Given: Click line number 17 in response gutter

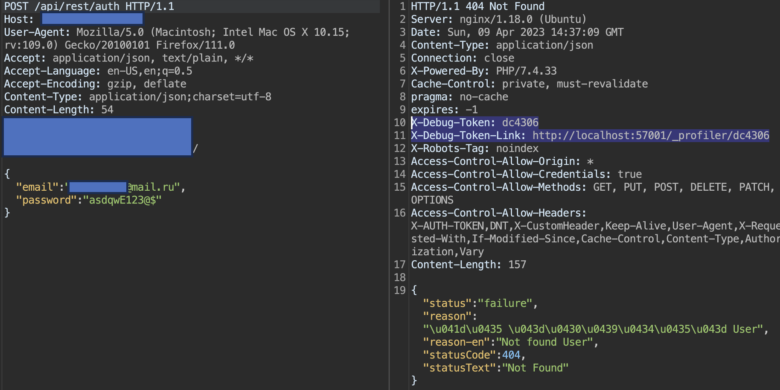Looking at the screenshot, I should tap(399, 265).
